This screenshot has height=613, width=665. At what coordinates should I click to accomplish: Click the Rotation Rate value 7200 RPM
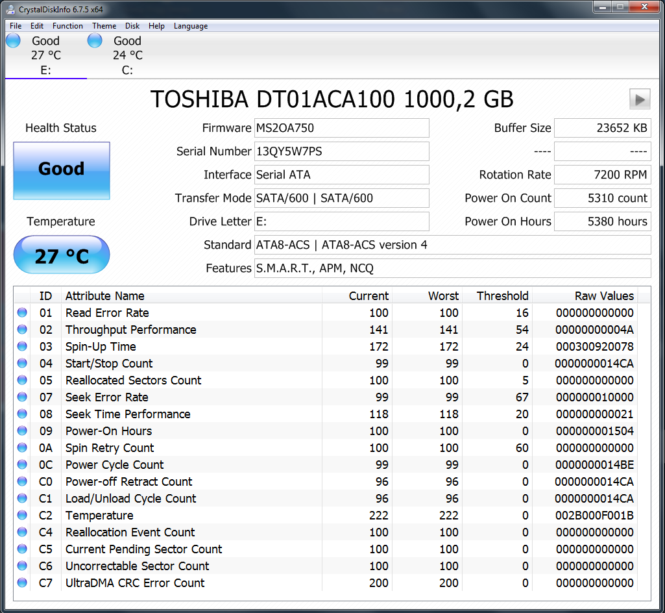[602, 175]
